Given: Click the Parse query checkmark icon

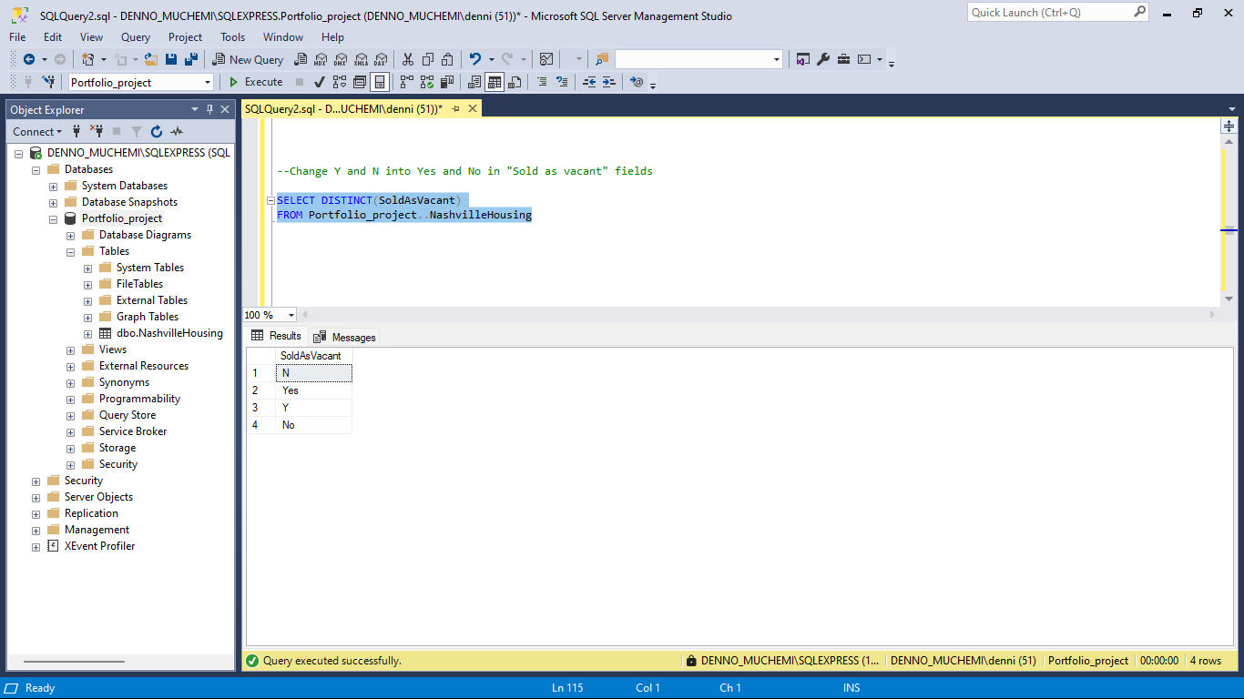Looking at the screenshot, I should [320, 82].
